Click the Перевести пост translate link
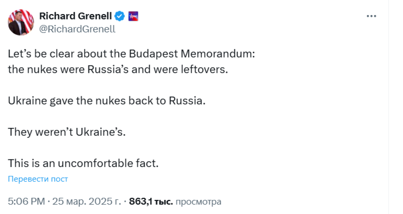The width and height of the screenshot is (403, 214). point(38,179)
